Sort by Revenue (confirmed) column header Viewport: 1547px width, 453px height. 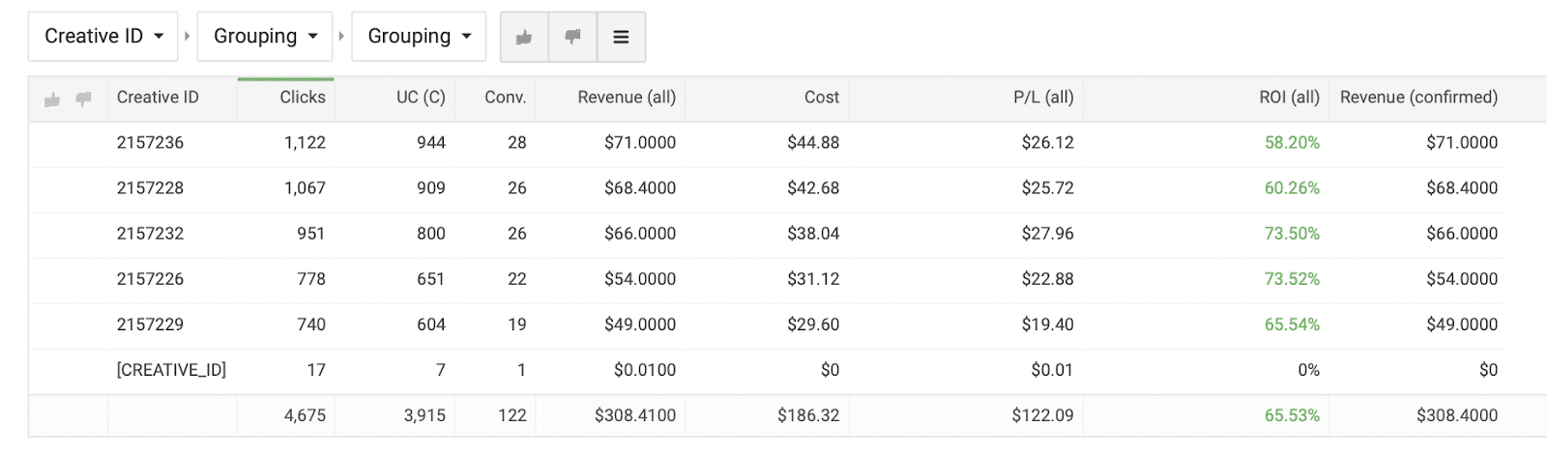coord(1418,98)
